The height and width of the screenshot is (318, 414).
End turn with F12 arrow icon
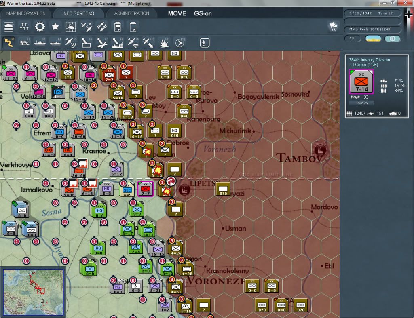point(180,42)
